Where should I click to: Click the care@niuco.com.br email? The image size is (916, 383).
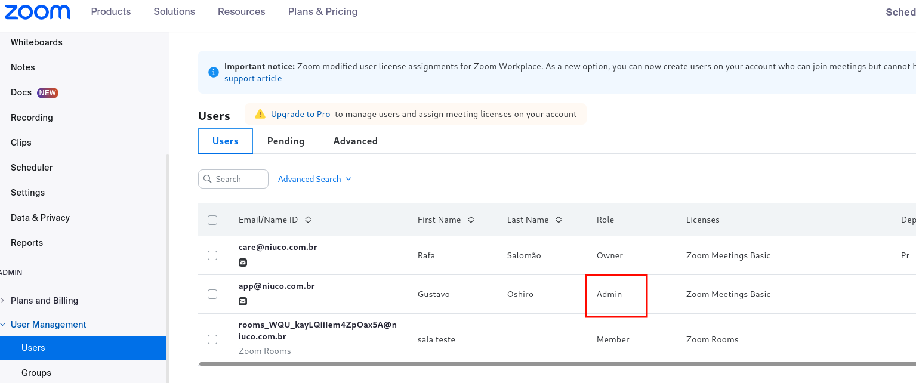click(x=277, y=247)
